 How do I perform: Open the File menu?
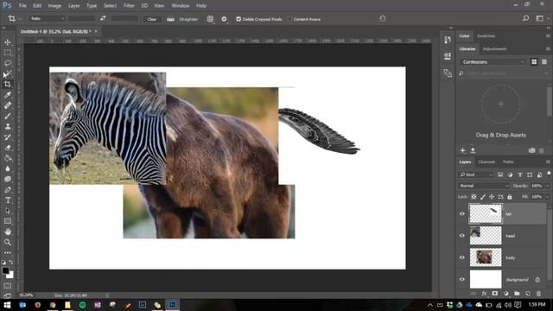pos(22,6)
